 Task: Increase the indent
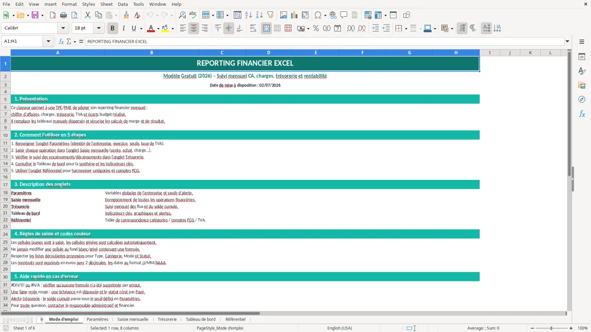[375, 29]
